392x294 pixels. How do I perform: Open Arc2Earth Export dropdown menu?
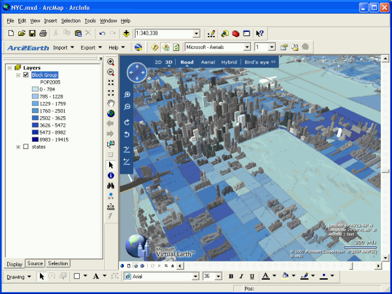click(x=91, y=48)
